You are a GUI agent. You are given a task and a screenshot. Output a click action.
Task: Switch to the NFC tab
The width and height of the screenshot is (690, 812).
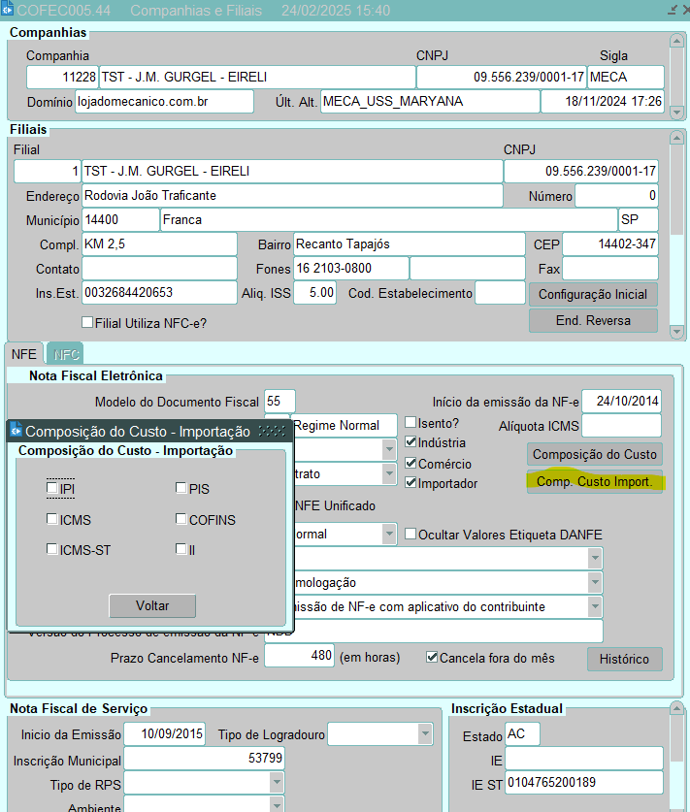click(67, 354)
